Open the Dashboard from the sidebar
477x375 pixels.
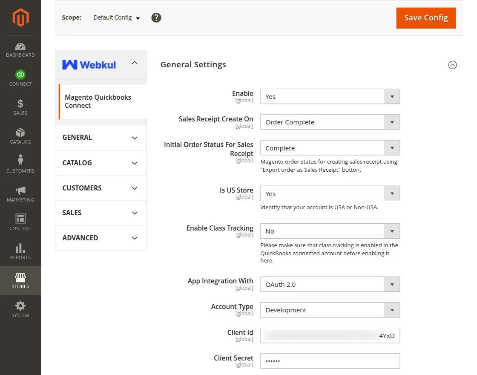20,49
